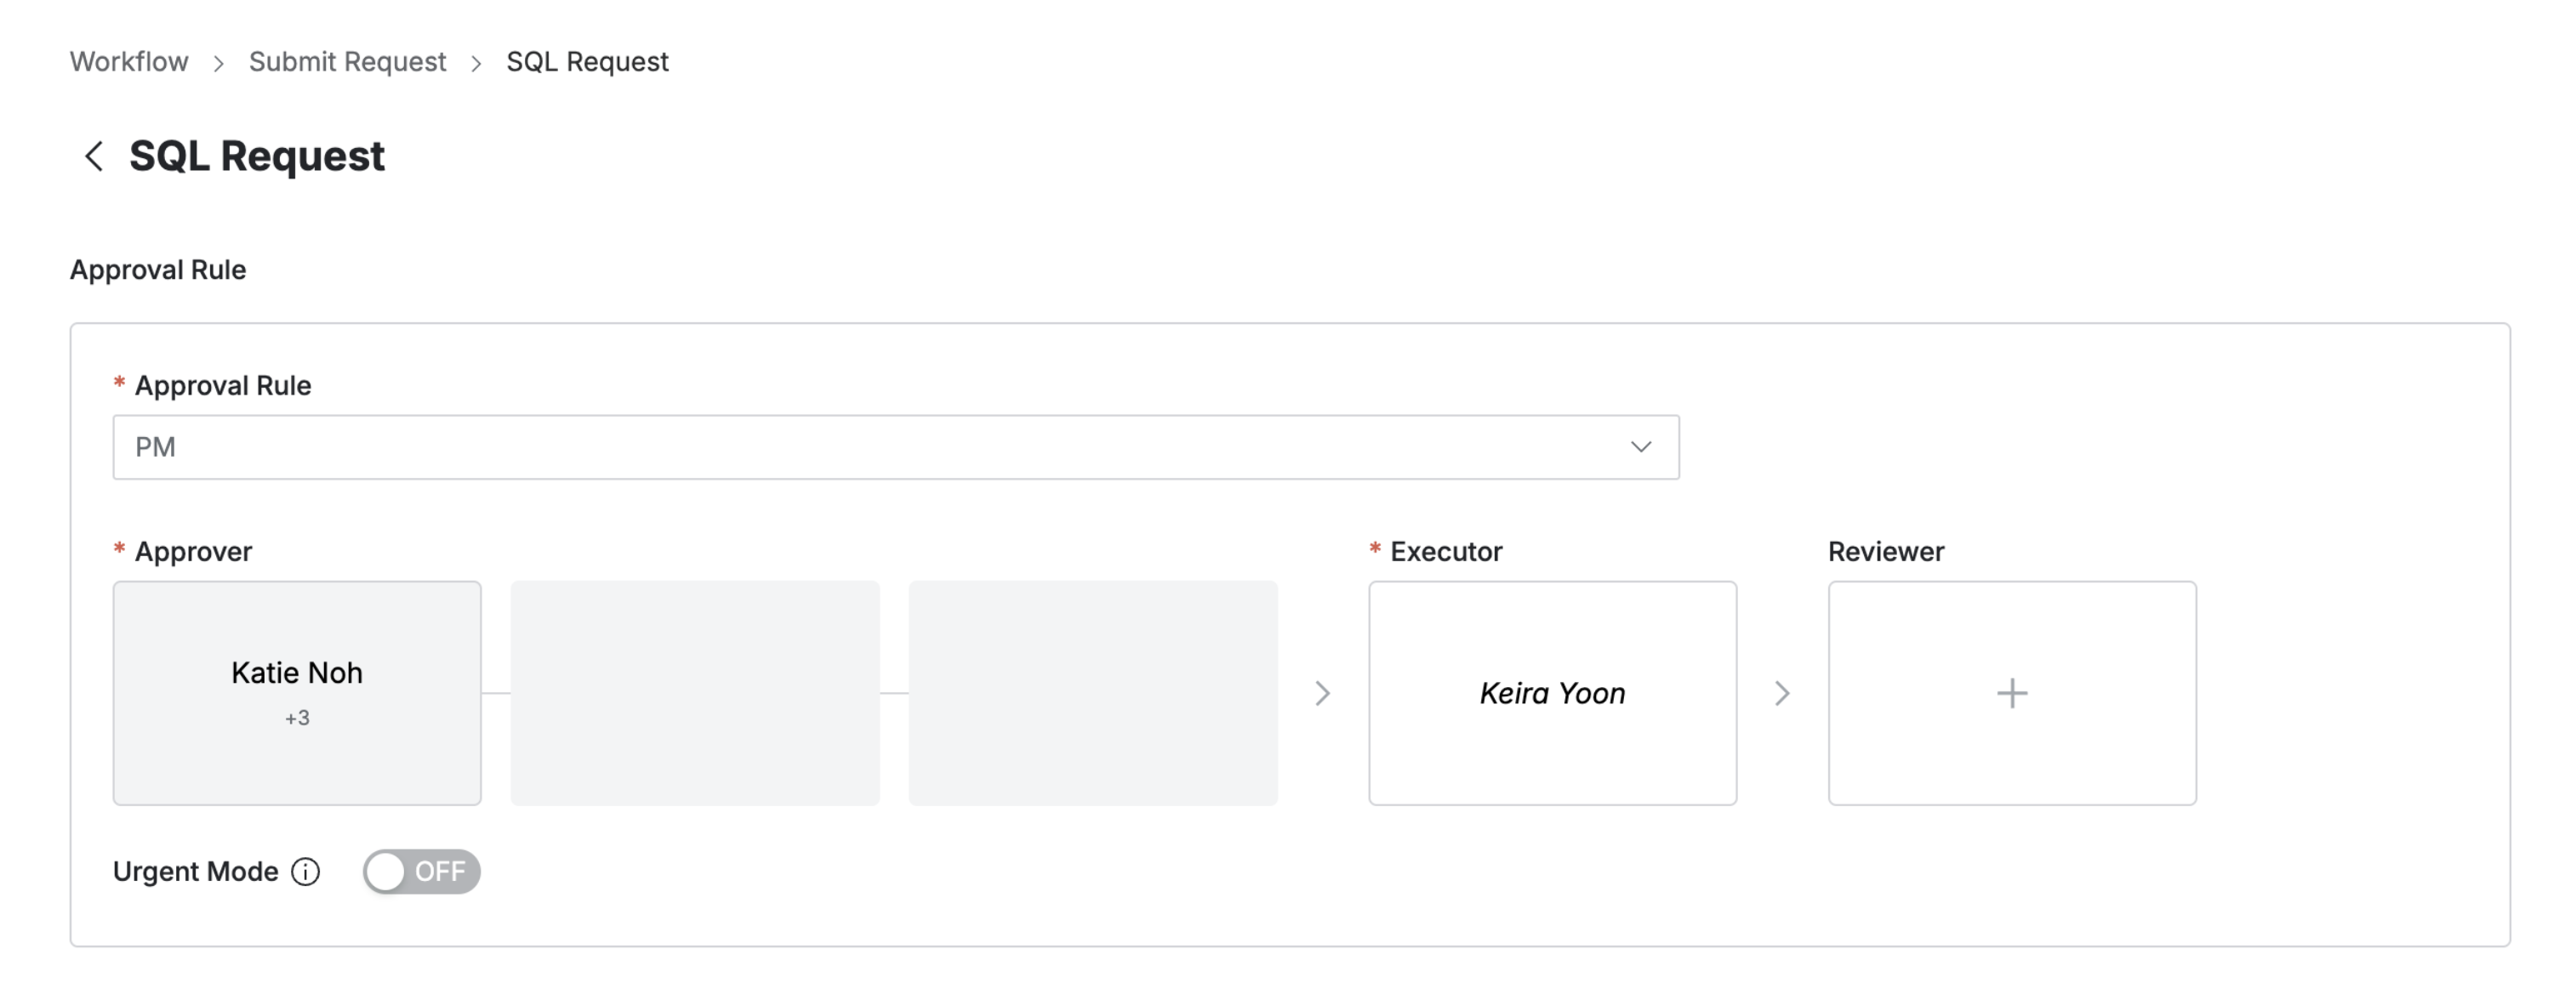This screenshot has width=2576, height=1000.
Task: Click the second empty approver slot
Action: (x=695, y=693)
